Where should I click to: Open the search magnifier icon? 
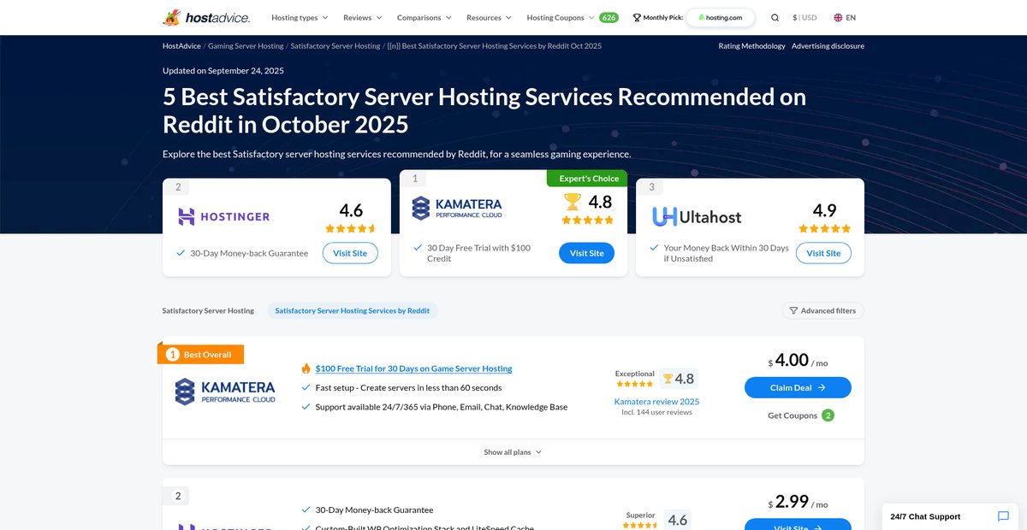pyautogui.click(x=775, y=17)
